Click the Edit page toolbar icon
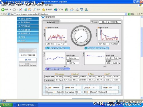Viewport: 143px width, 107px height. click(82, 10)
